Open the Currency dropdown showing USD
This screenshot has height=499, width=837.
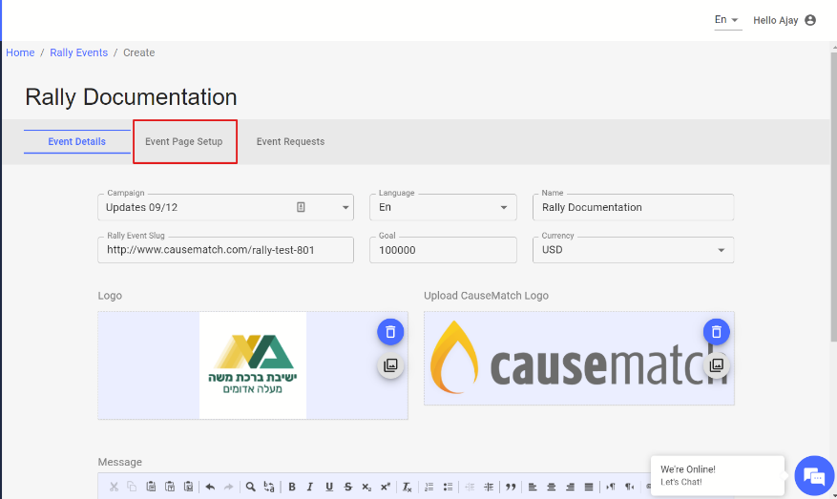click(633, 250)
